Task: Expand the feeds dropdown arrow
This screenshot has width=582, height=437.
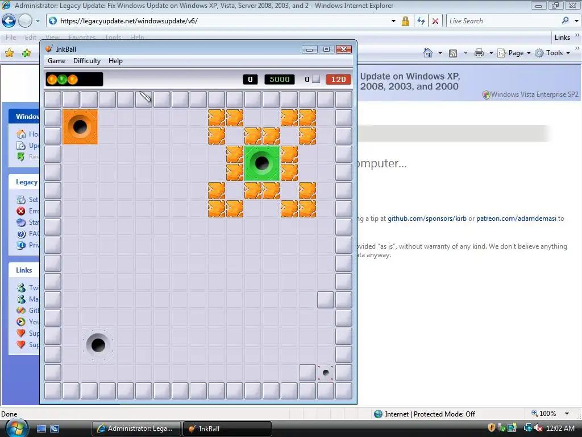Action: click(465, 53)
